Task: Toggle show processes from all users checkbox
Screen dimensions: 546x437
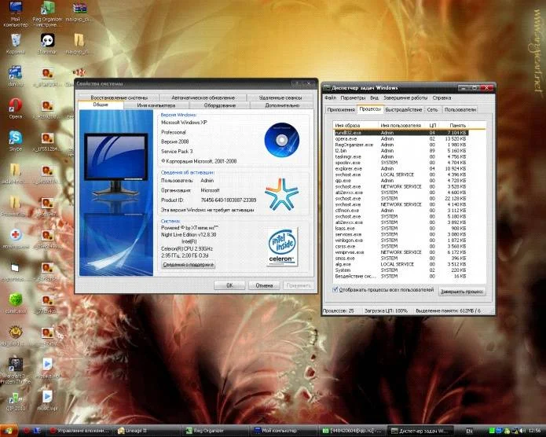Action: (336, 290)
